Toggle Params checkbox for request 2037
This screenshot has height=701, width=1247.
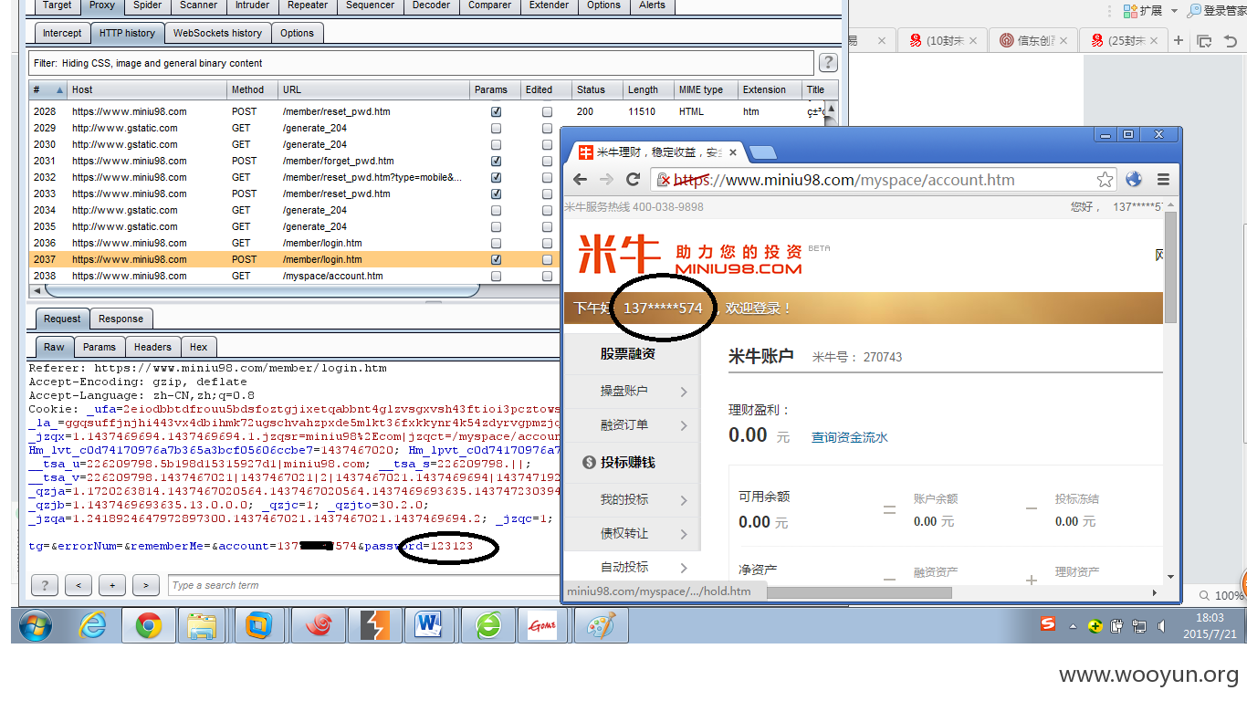[496, 259]
